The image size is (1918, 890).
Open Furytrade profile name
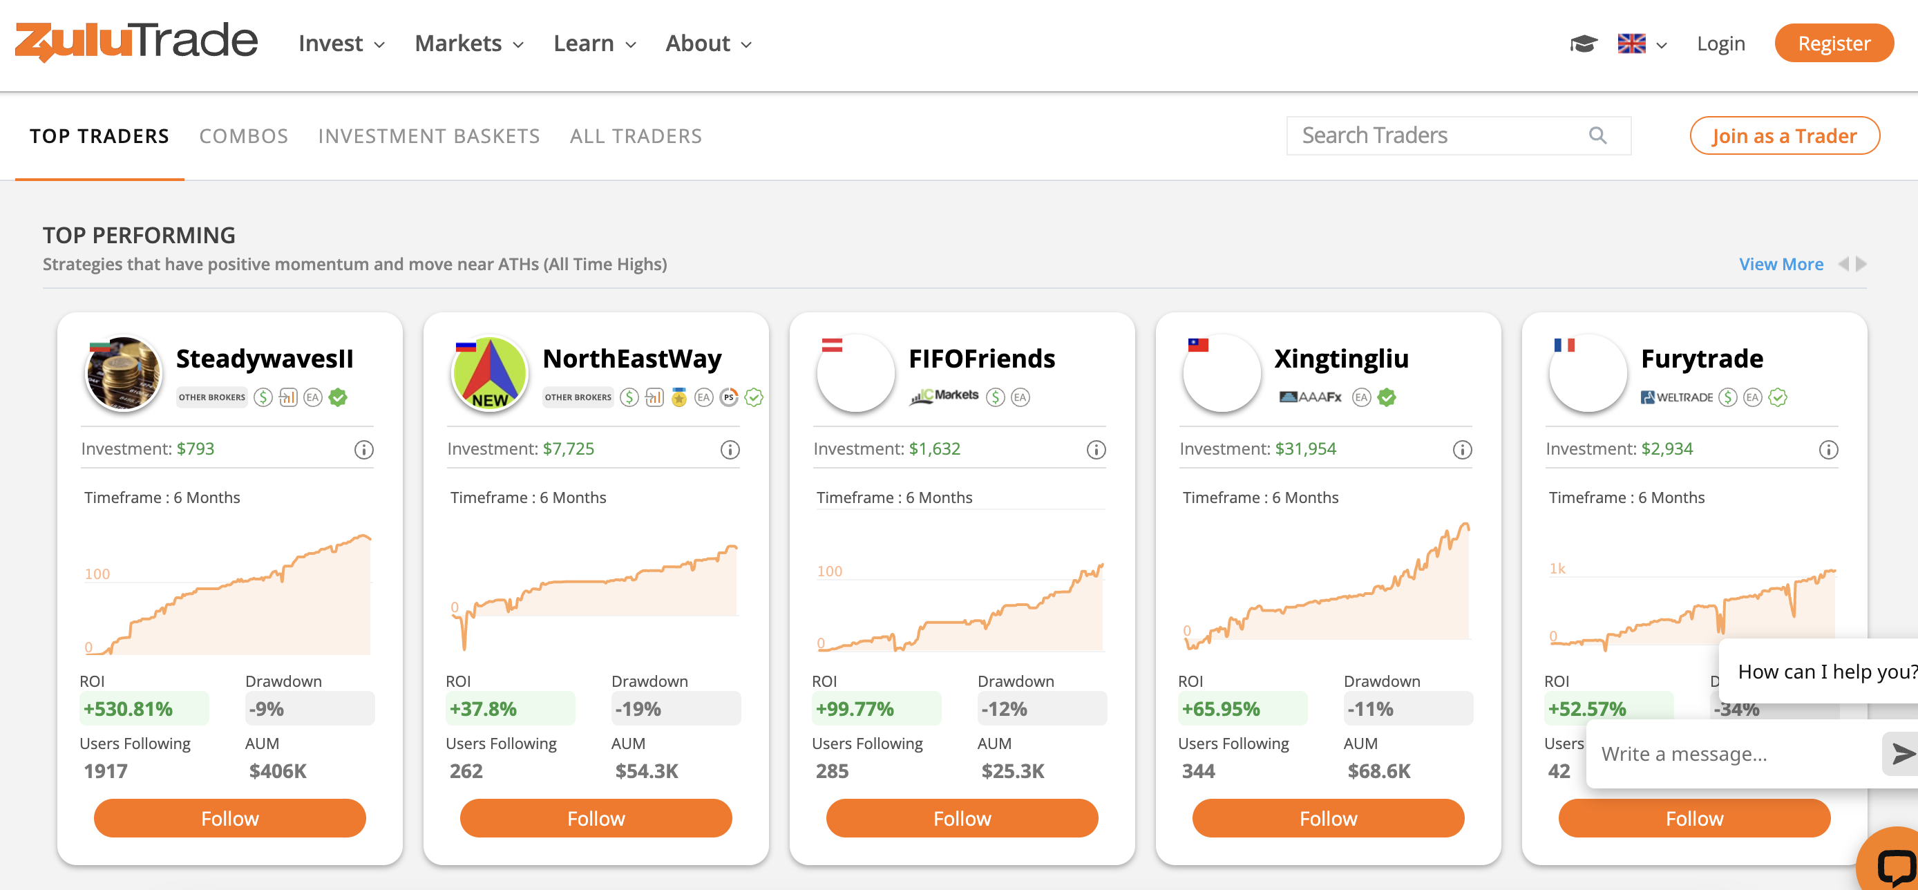(1702, 358)
